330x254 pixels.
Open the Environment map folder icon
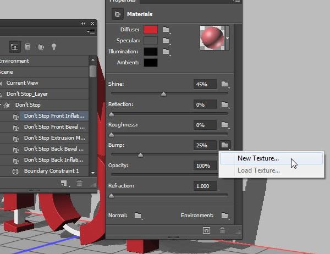coord(225,216)
